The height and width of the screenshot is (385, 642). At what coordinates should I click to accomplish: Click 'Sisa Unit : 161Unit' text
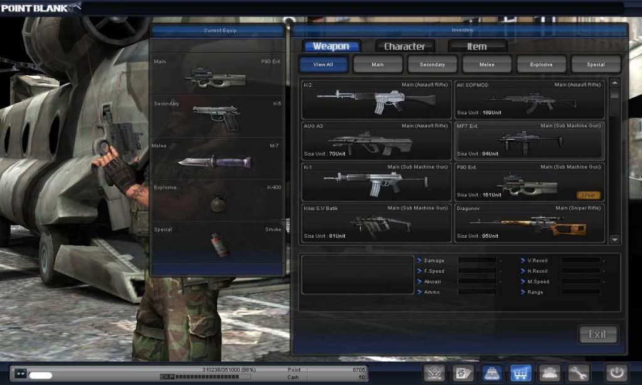click(479, 195)
